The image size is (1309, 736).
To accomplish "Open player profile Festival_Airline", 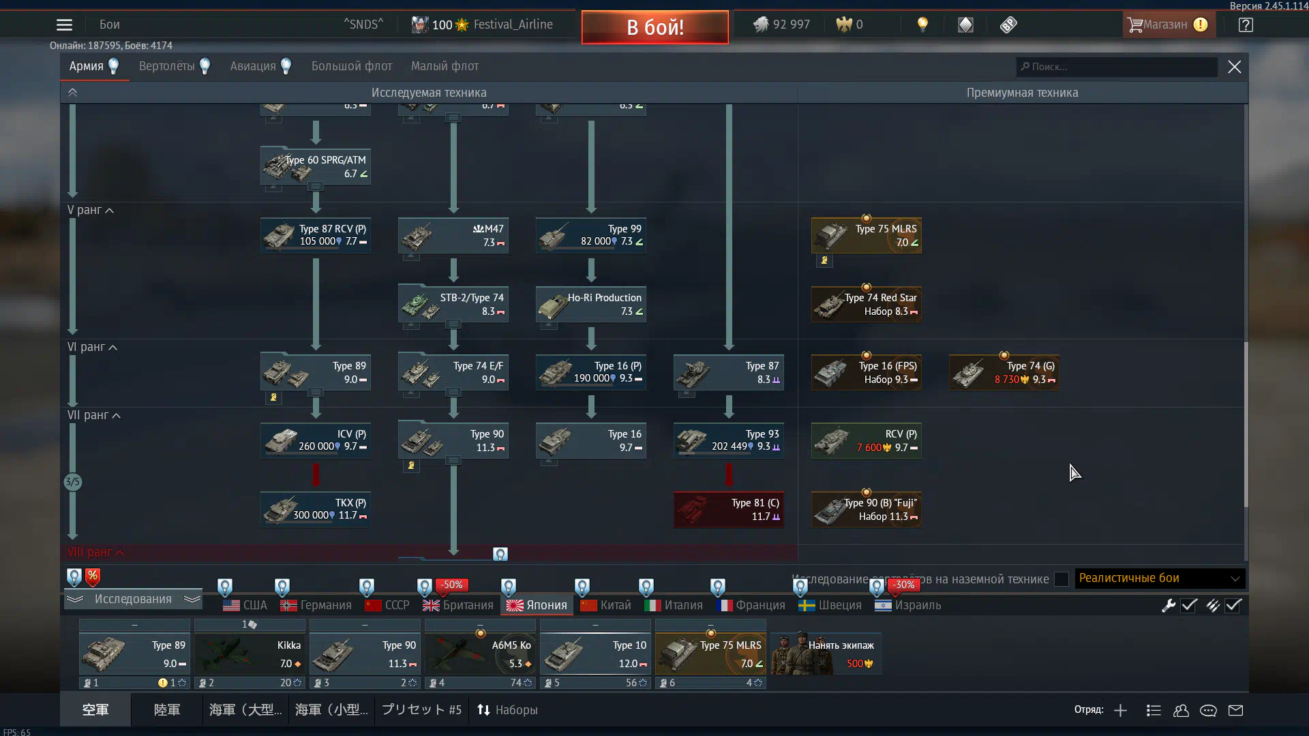I will click(482, 25).
